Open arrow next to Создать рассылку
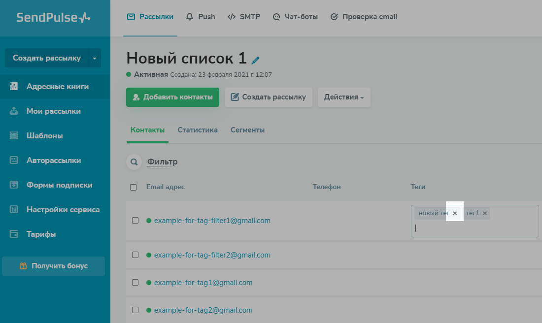Image resolution: width=542 pixels, height=323 pixels. pyautogui.click(x=95, y=58)
